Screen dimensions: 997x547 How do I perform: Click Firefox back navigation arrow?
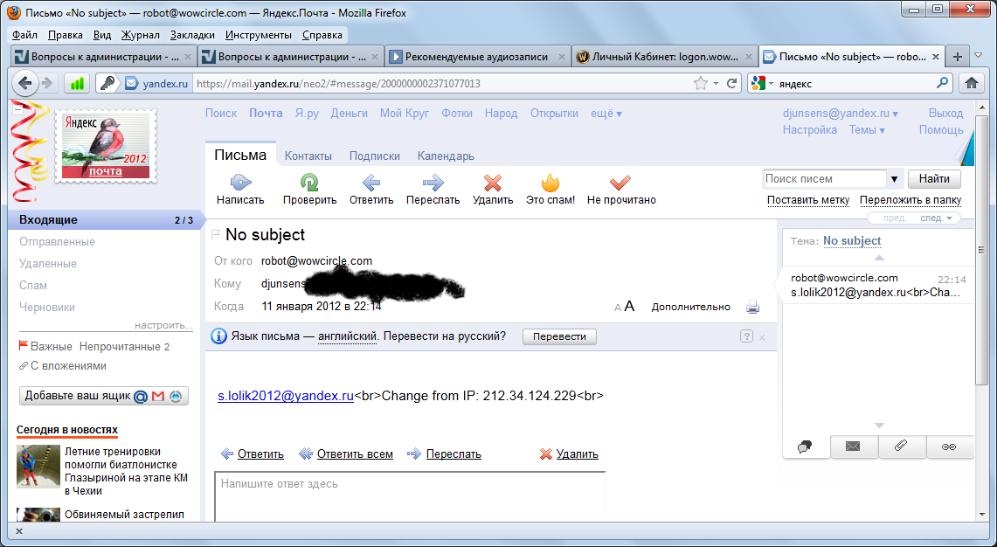click(x=24, y=83)
